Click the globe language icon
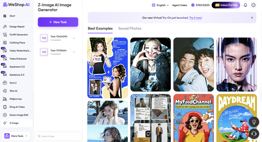The width and height of the screenshot is (262, 142). [x=154, y=5]
